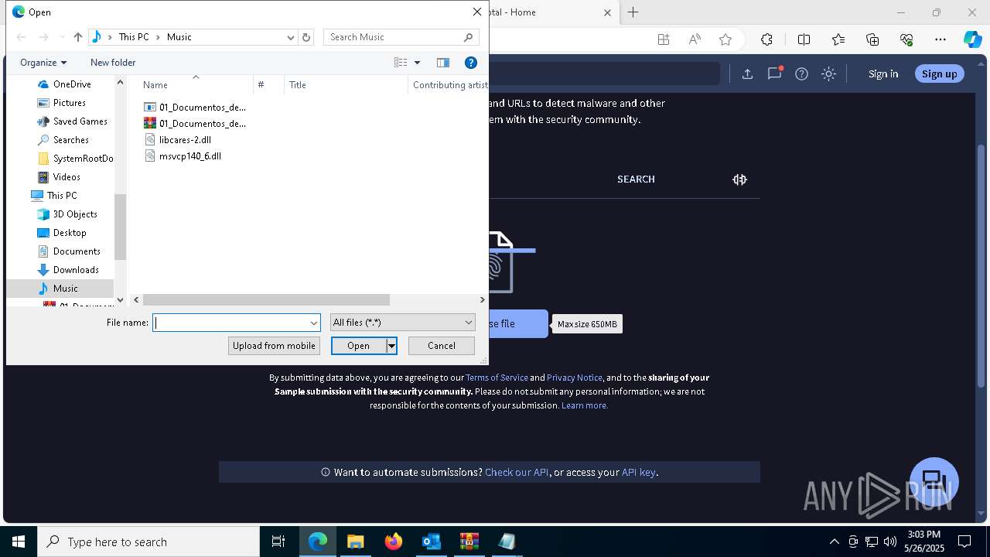Viewport: 990px width, 557px height.
Task: Open Edge settings and more menu
Action: 940,40
